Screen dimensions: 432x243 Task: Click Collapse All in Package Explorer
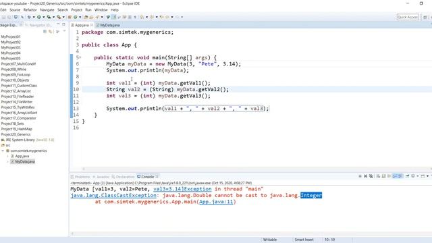(x=45, y=32)
